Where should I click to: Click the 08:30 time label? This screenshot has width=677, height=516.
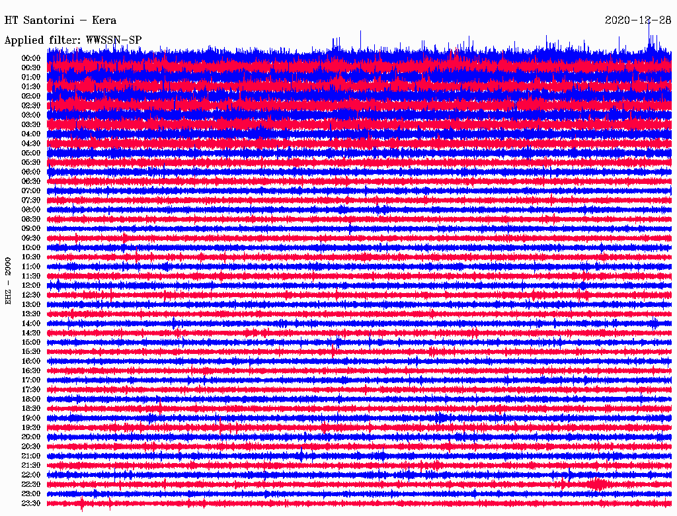[x=31, y=220]
